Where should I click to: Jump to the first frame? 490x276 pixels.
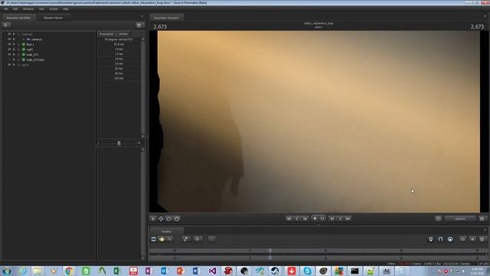click(289, 219)
